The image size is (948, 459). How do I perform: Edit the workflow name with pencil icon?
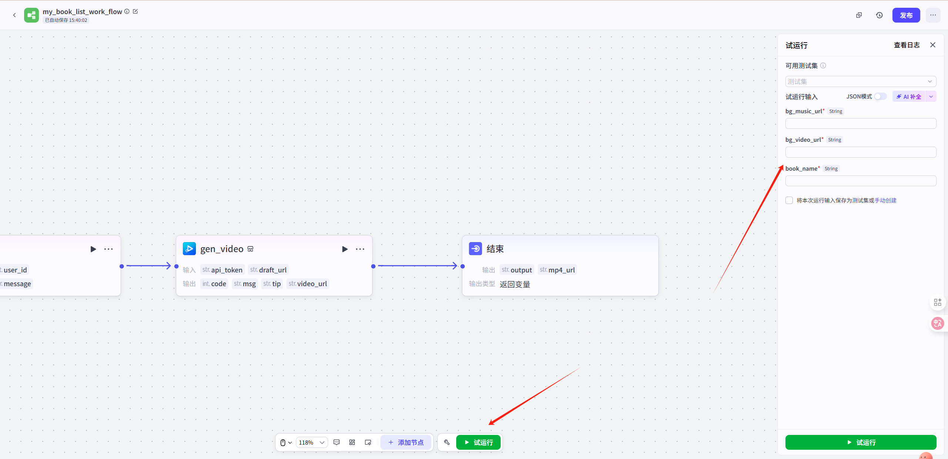136,11
